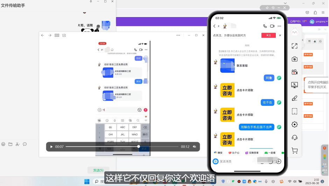Start a voice call in phone chat
The image size is (329, 186).
point(265,26)
